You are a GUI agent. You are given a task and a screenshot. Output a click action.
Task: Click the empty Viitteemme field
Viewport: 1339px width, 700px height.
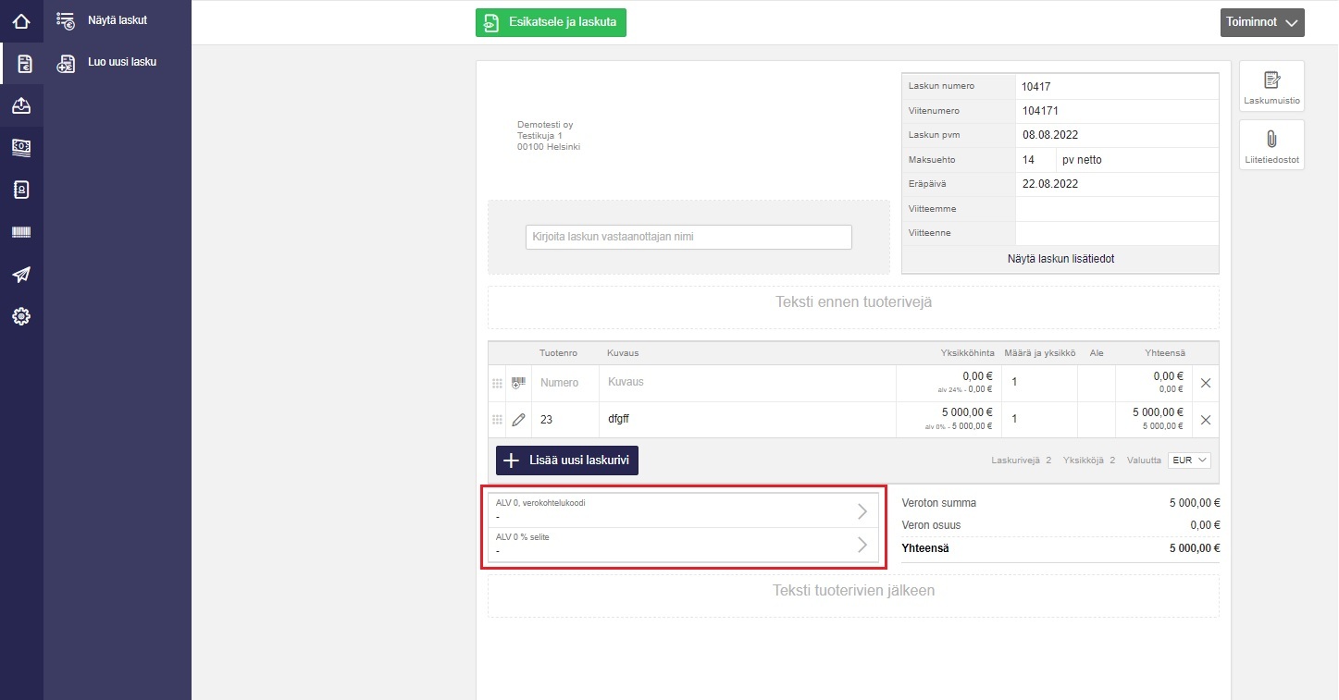1117,209
